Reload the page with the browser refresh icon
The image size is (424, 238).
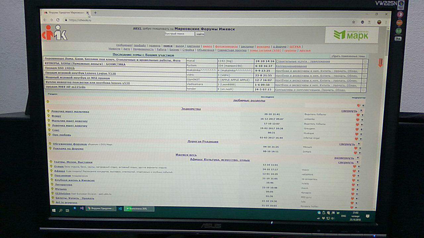(x=58, y=20)
